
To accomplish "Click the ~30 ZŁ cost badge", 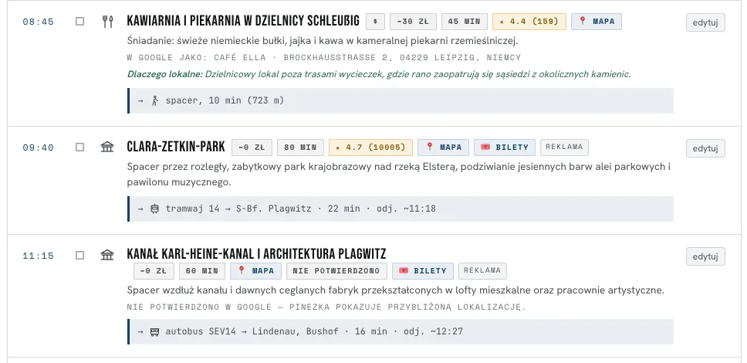I will pyautogui.click(x=413, y=22).
